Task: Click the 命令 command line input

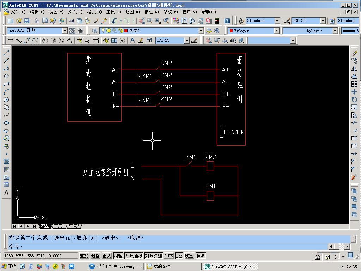Action: click(167, 247)
